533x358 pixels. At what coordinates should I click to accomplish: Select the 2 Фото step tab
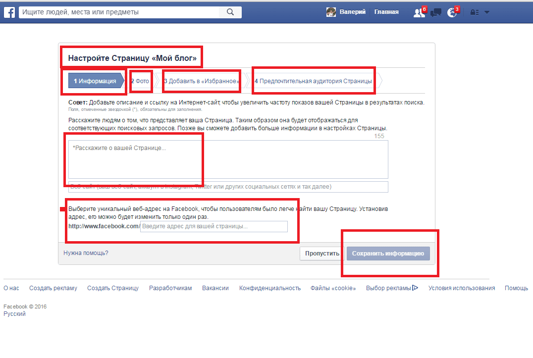(x=141, y=81)
